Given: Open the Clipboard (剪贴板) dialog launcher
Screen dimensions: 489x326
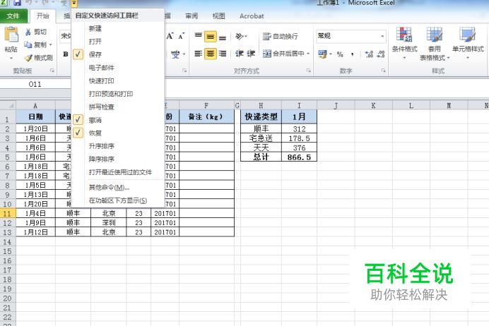Looking at the screenshot, I should pyautogui.click(x=52, y=71).
